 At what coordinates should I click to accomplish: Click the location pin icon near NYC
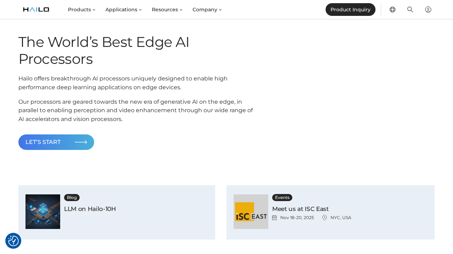325,218
